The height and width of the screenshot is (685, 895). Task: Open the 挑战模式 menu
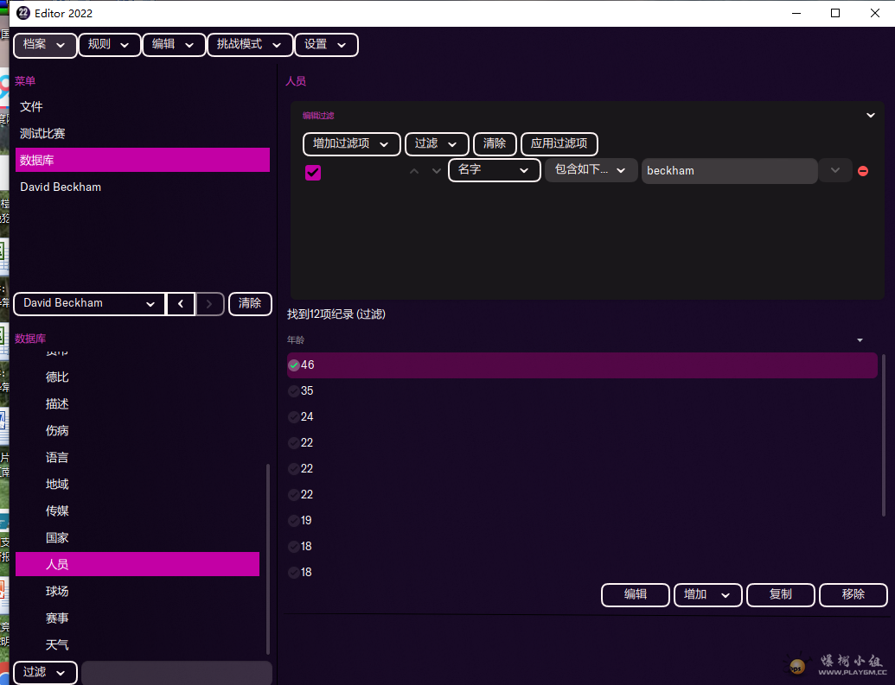[249, 45]
